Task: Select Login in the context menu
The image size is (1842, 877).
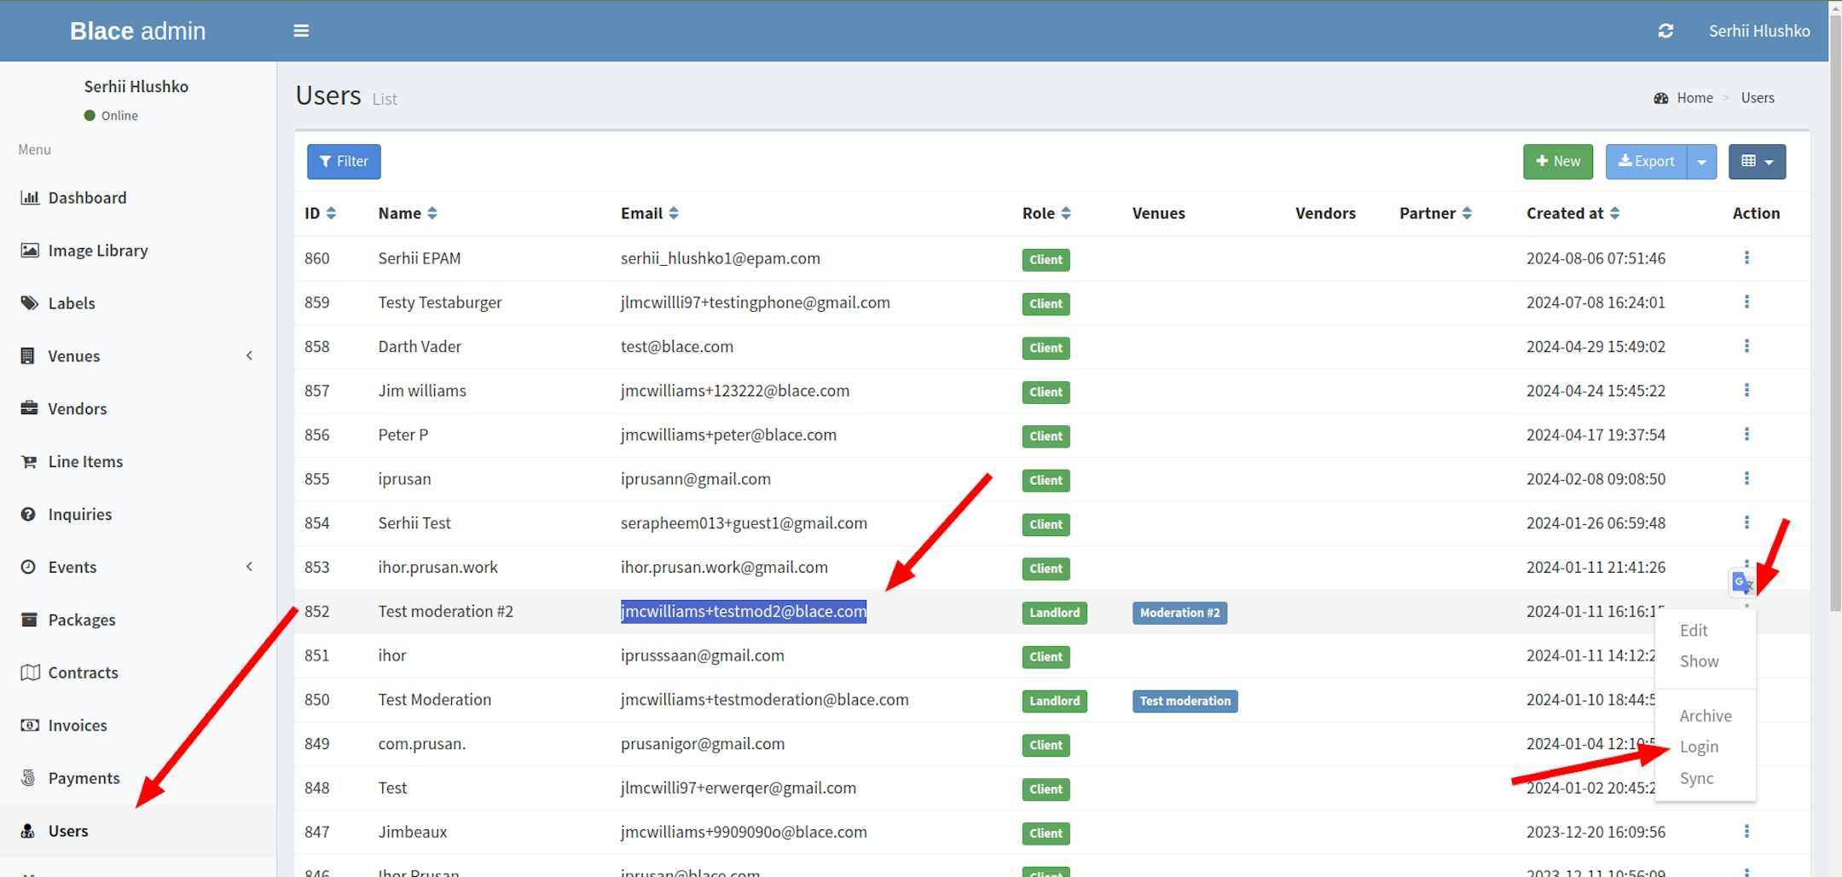Action: click(x=1699, y=747)
